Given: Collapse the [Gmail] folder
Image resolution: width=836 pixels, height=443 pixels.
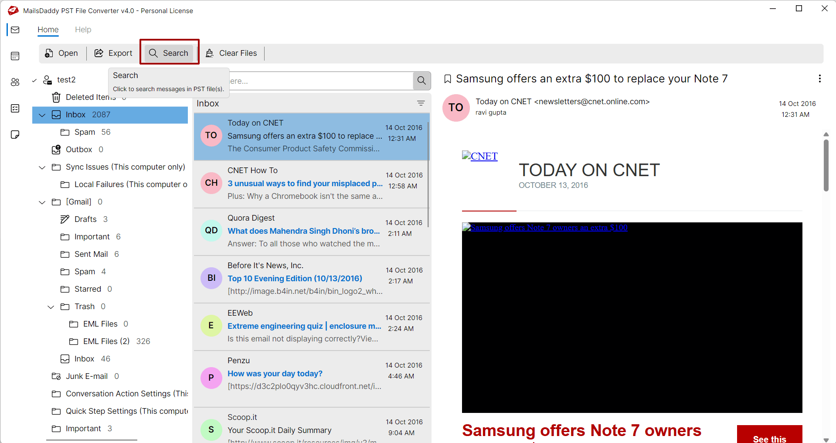Looking at the screenshot, I should tap(42, 202).
